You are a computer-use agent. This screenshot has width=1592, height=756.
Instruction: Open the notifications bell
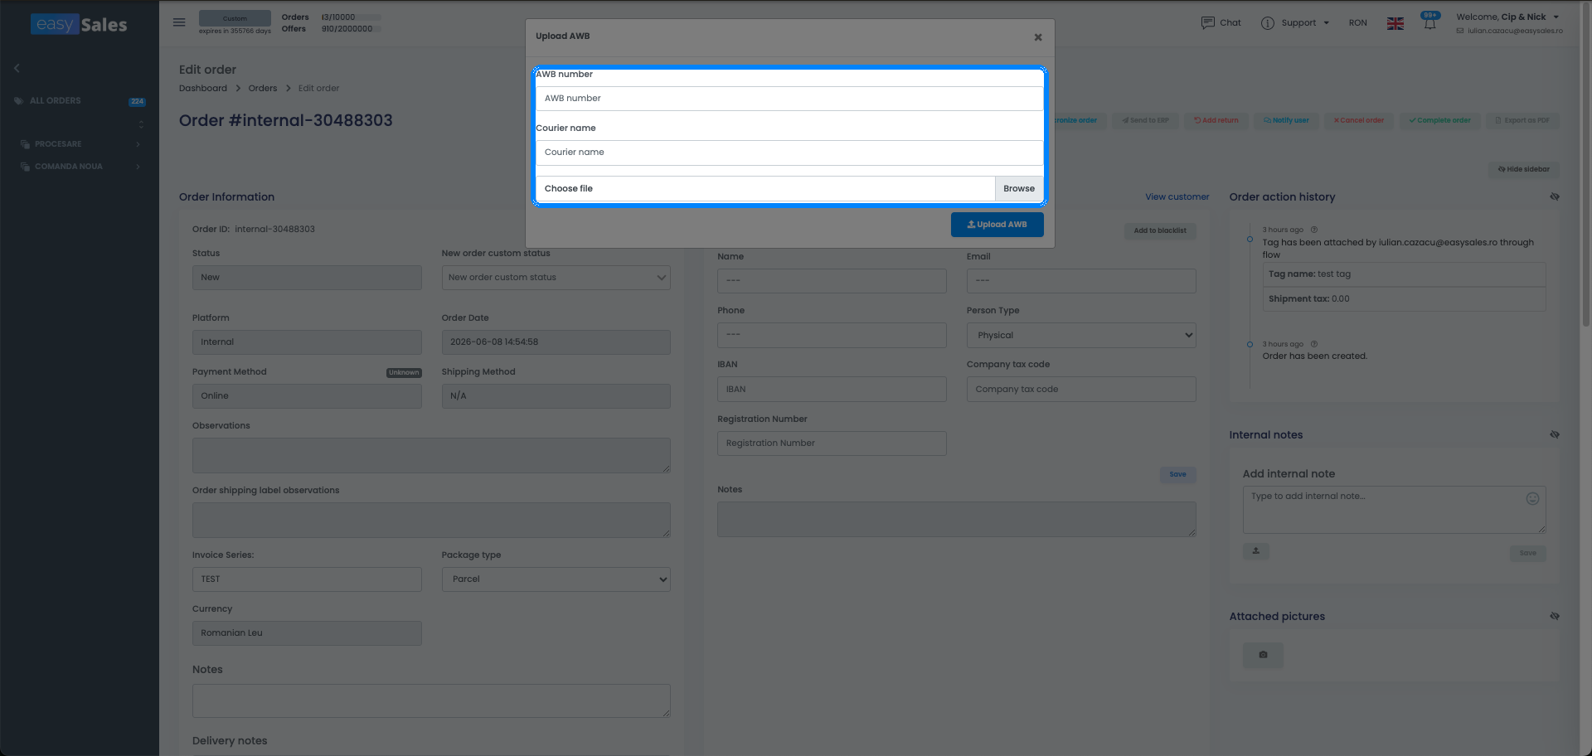pyautogui.click(x=1429, y=22)
